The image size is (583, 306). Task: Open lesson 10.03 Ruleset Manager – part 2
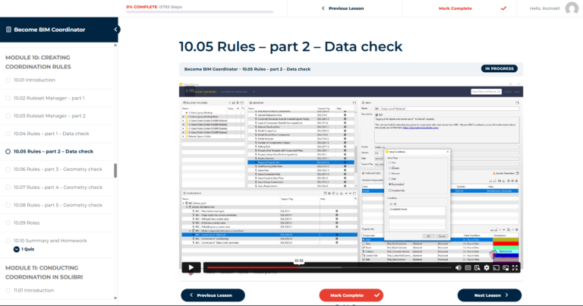(49, 115)
